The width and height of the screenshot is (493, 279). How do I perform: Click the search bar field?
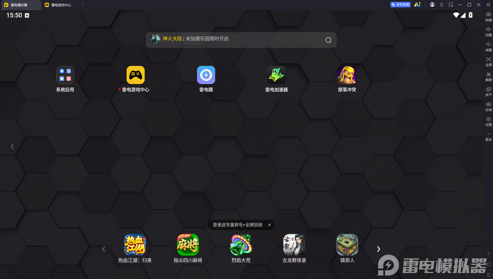[x=241, y=40]
